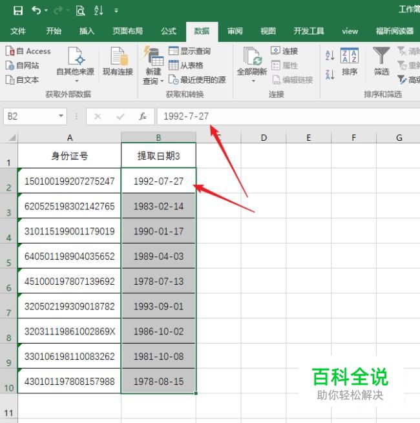This screenshot has width=420, height=423.
Task: Open the Name Box dropdown arrow
Action: point(61,116)
